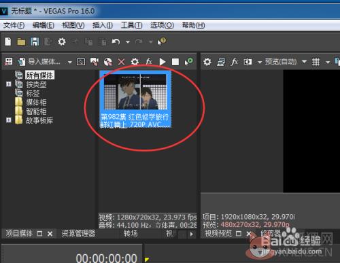Select the 故事板库 folder
Image resolution: width=340 pixels, height=263 pixels.
[x=39, y=120]
